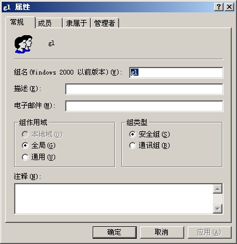Click into the 描述 input field

(144, 89)
